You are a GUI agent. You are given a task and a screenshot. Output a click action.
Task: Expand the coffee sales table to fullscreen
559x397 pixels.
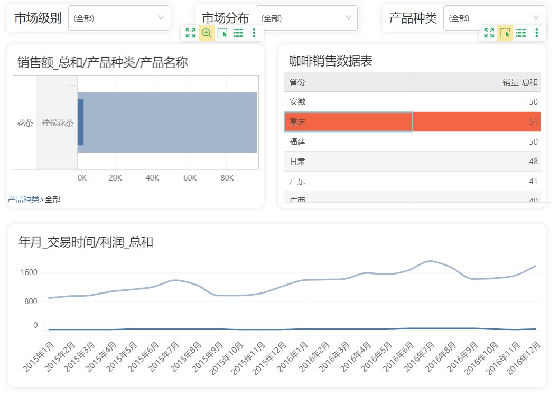489,33
